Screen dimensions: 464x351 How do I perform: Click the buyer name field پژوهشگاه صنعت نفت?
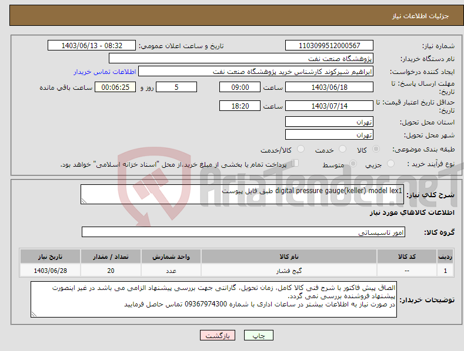pyautogui.click(x=241, y=59)
